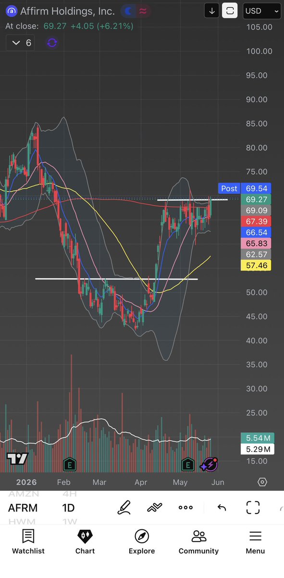Open the Menu tab
This screenshot has height=578, width=284.
click(x=255, y=542)
